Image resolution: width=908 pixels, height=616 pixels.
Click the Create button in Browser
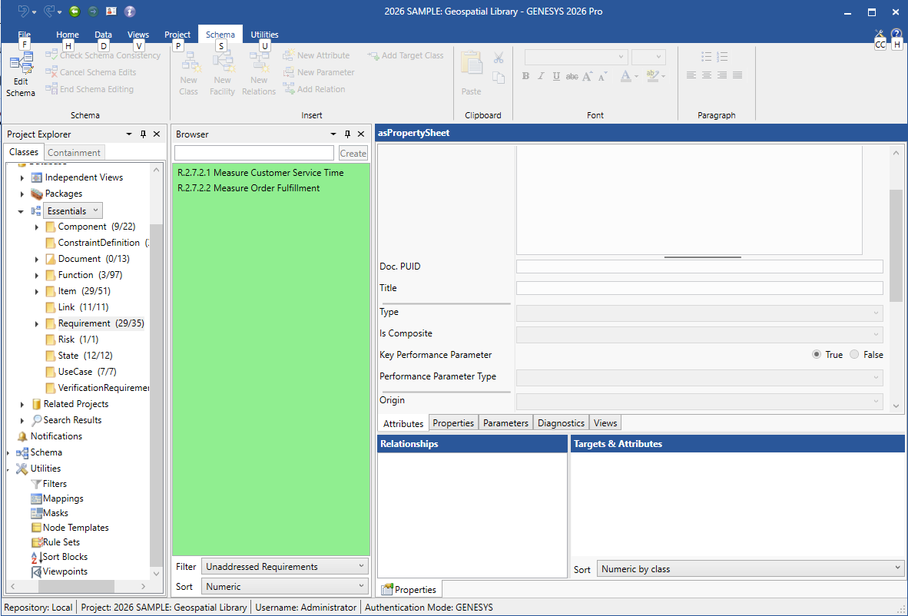coord(353,153)
